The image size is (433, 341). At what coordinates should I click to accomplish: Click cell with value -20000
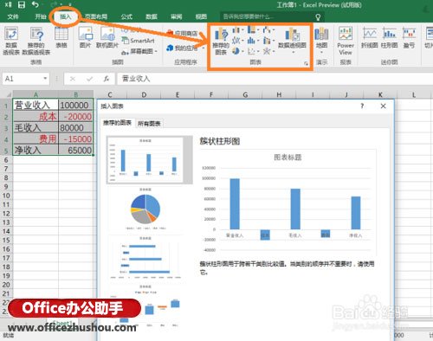(75, 117)
